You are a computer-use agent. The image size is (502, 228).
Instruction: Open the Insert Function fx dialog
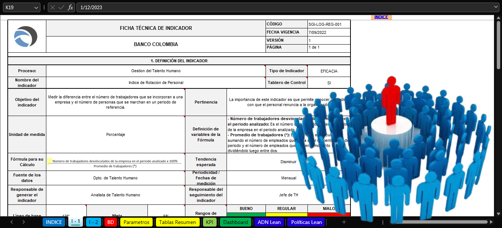click(70, 7)
